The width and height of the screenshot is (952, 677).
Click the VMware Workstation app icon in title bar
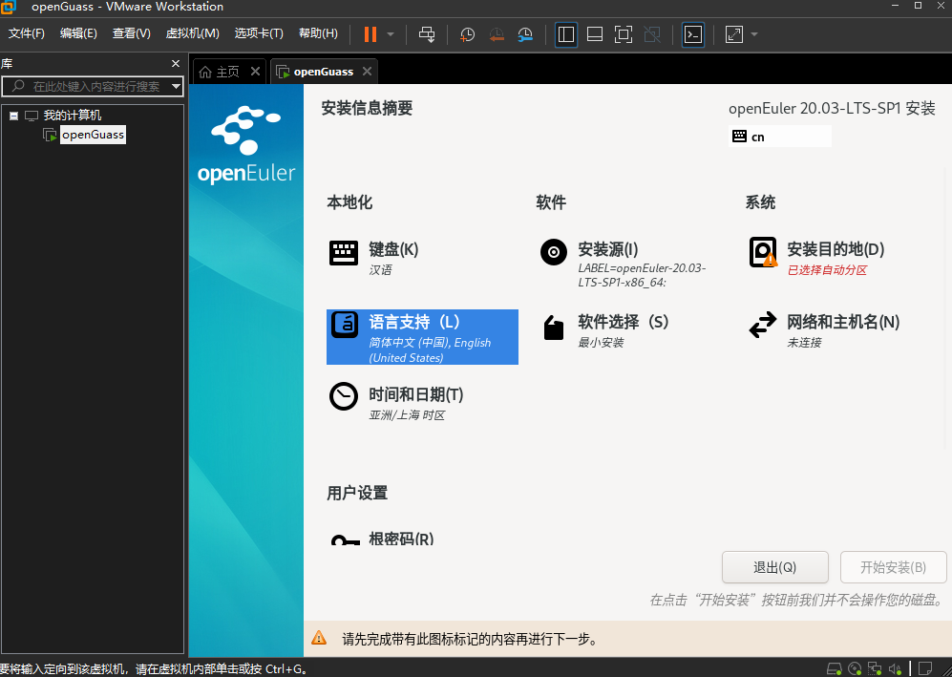(8, 7)
